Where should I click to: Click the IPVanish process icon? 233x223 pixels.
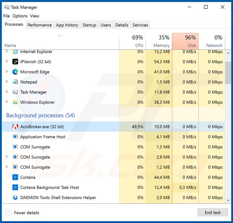tap(15, 62)
